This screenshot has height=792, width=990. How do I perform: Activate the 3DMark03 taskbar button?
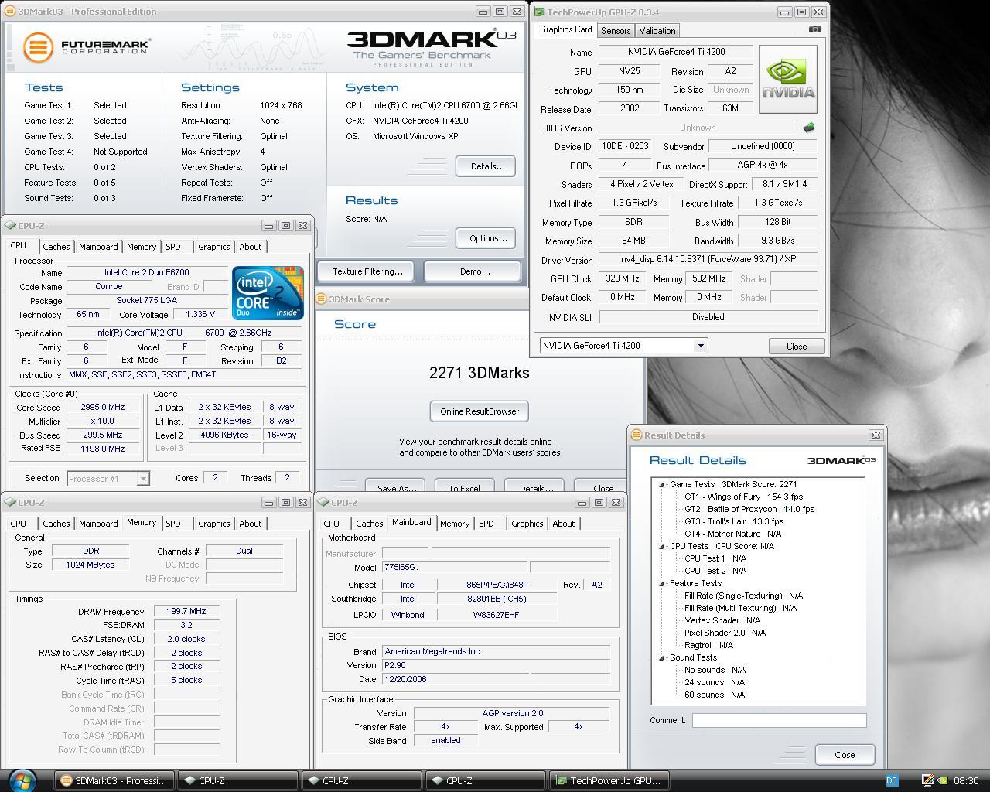click(x=114, y=780)
